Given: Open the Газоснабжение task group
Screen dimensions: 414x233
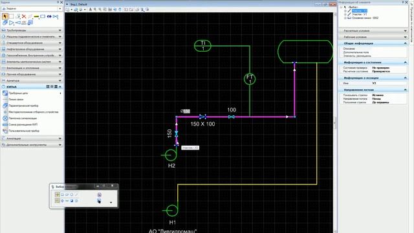Looking at the screenshot, I should [32, 56].
